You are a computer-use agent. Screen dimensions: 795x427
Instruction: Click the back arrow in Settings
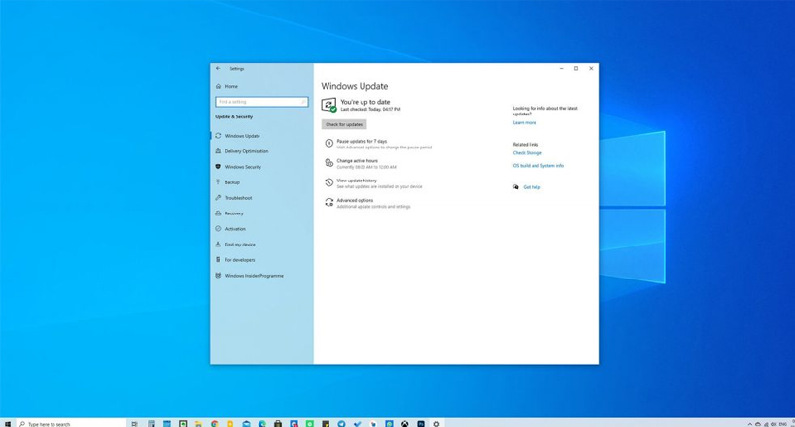click(x=218, y=68)
